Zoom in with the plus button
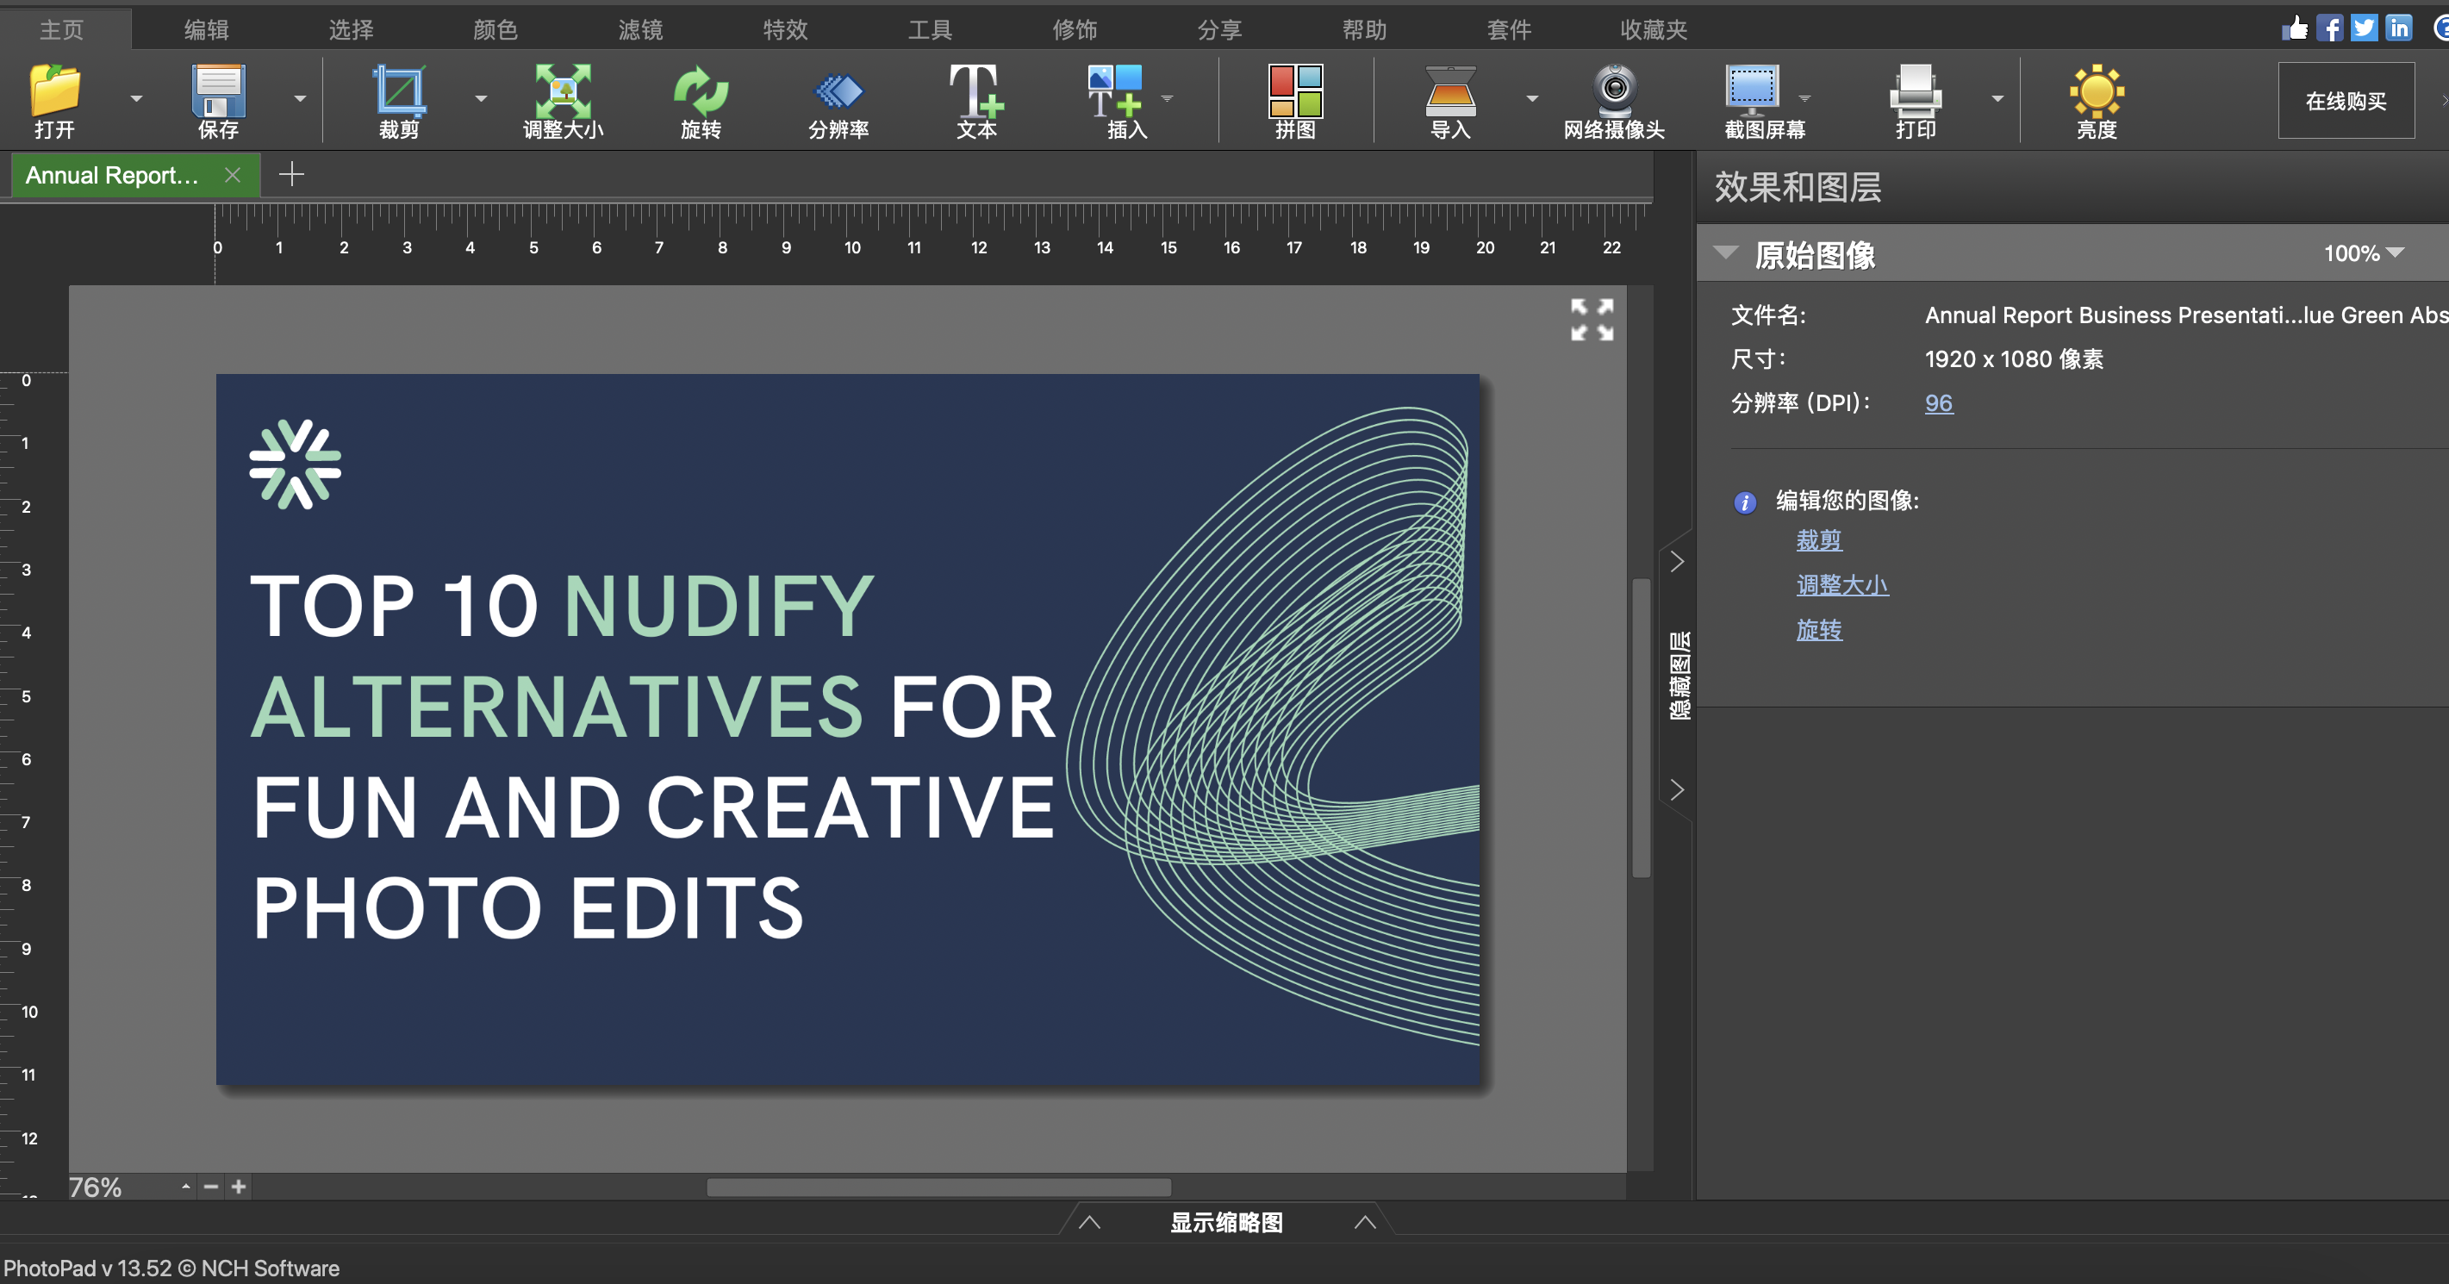2449x1284 pixels. coord(239,1186)
